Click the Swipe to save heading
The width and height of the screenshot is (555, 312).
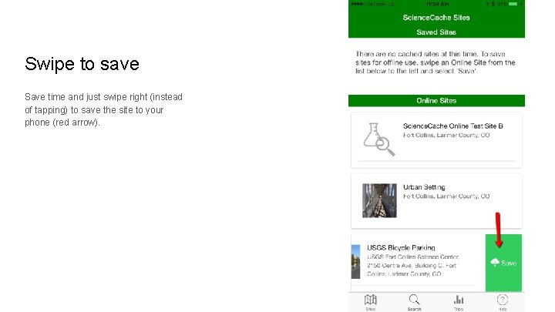(x=82, y=64)
